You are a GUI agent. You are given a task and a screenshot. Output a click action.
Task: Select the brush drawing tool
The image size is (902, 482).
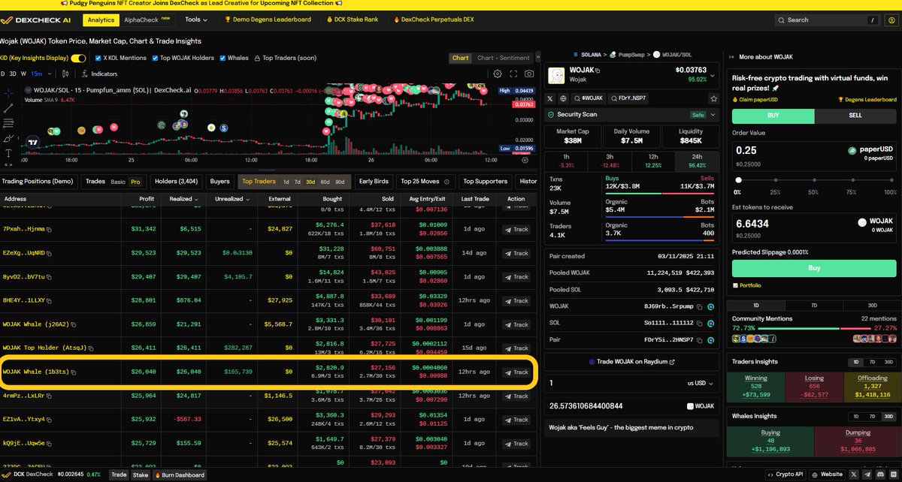point(8,138)
